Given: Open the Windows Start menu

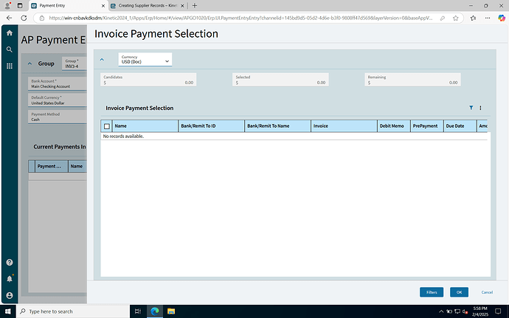Looking at the screenshot, I should (x=8, y=311).
